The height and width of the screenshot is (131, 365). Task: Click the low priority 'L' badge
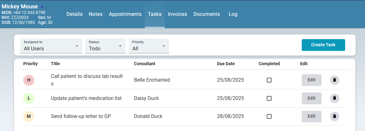point(29,98)
